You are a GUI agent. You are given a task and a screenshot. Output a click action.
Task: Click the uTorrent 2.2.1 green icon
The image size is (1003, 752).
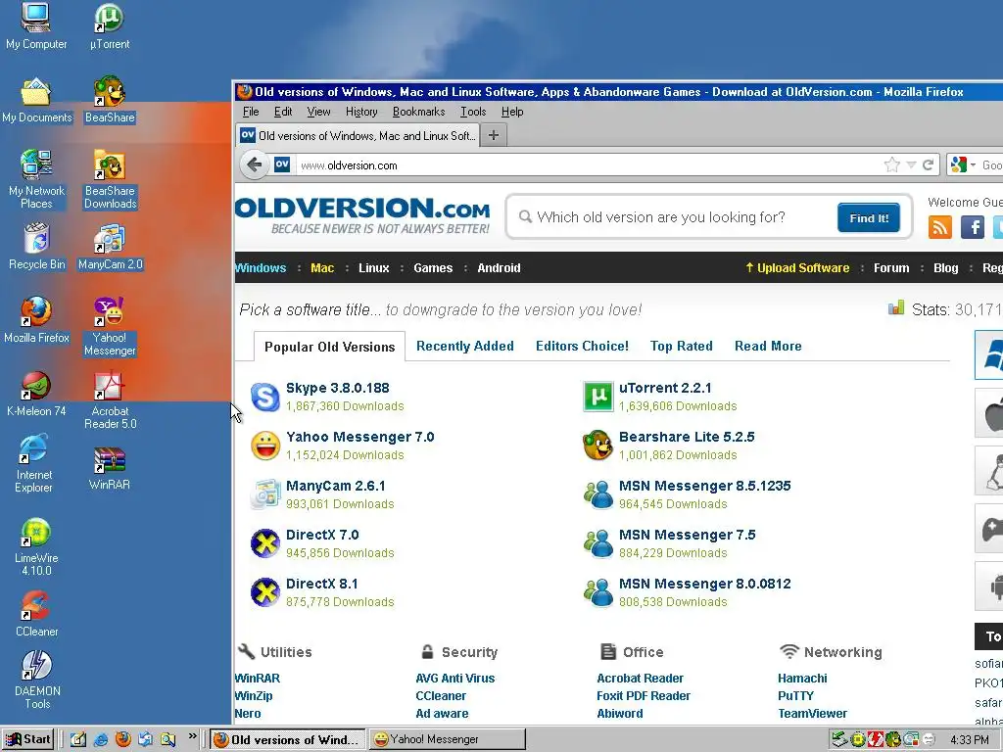tap(598, 397)
